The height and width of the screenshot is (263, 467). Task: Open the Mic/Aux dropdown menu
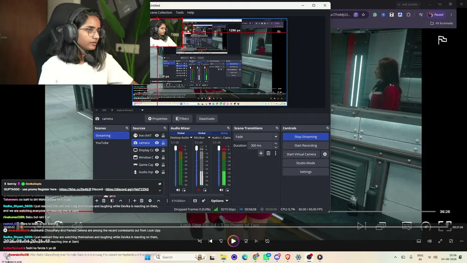click(x=209, y=138)
